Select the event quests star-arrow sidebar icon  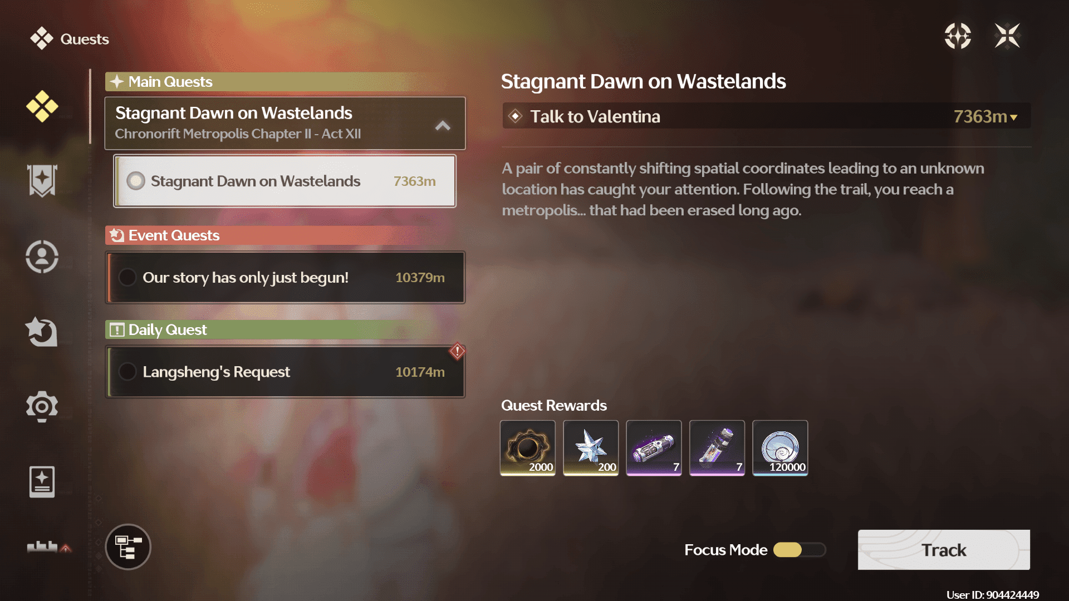click(42, 332)
